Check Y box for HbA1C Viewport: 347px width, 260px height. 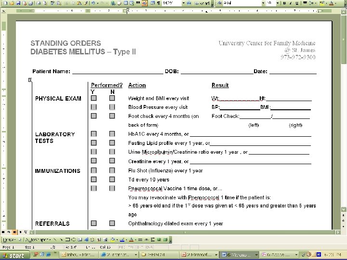[94, 134]
